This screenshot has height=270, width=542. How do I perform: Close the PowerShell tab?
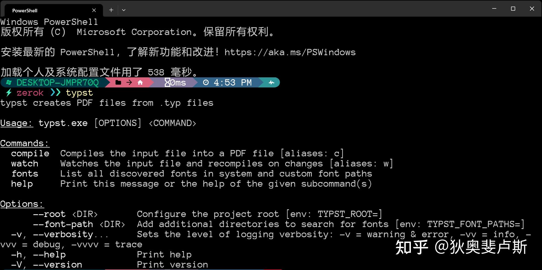pos(94,10)
